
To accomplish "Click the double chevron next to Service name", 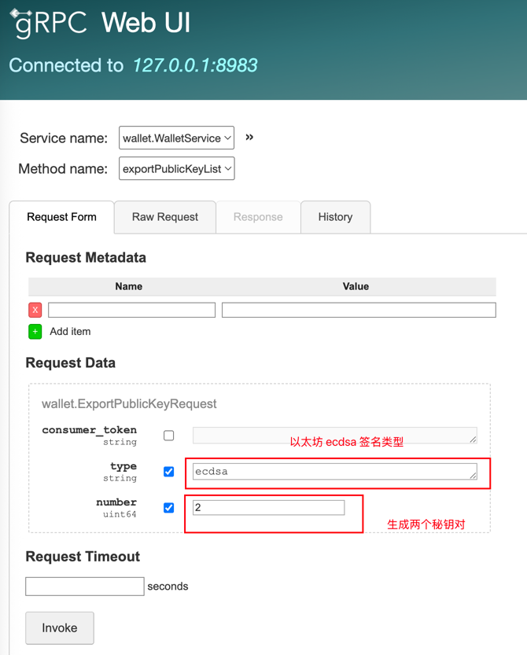I will coord(249,138).
